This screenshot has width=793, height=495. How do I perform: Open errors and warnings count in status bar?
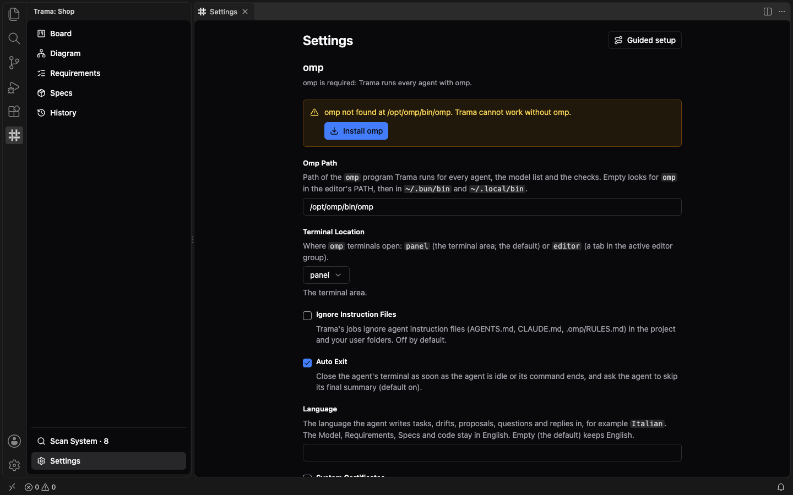40,487
